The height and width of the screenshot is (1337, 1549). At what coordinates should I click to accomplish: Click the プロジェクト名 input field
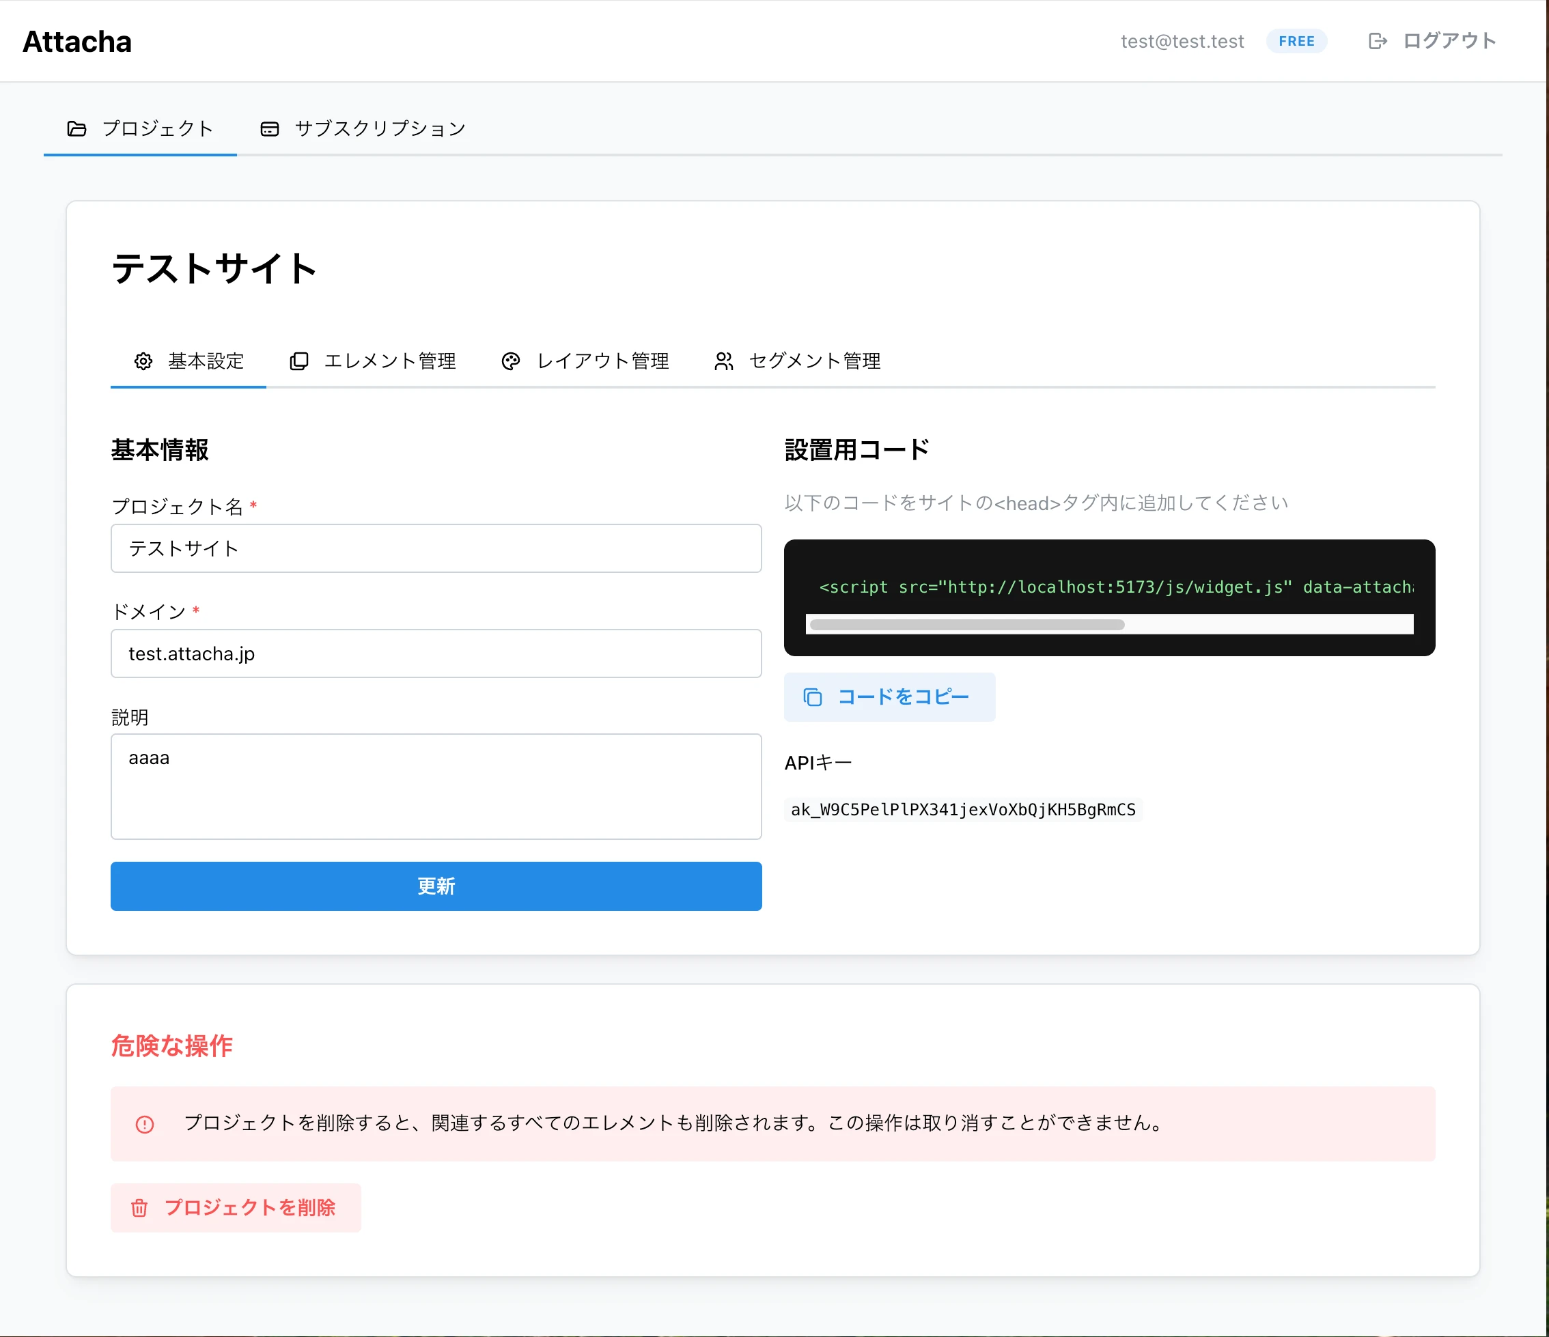[436, 548]
